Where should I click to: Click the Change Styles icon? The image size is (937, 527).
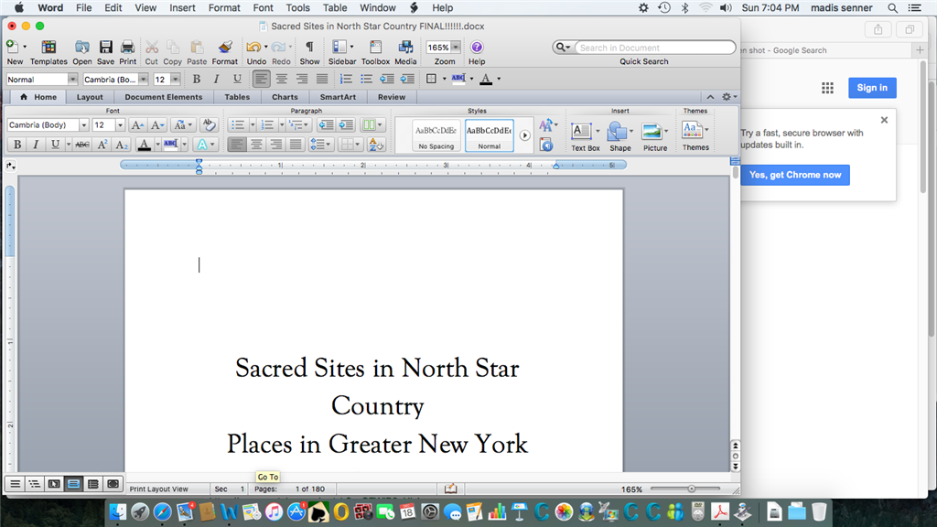point(546,124)
